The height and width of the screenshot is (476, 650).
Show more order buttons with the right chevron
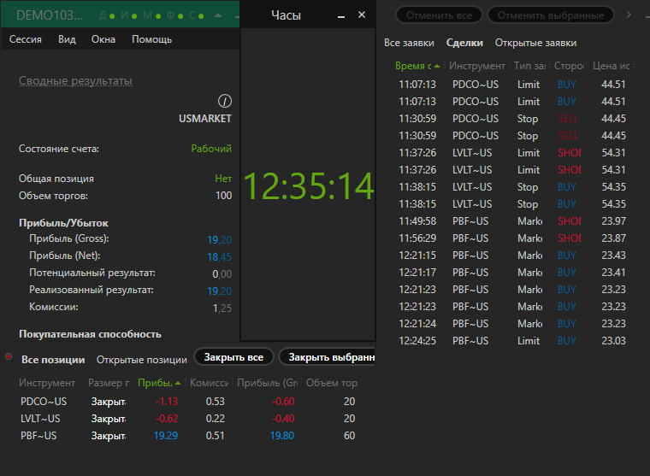click(x=629, y=15)
